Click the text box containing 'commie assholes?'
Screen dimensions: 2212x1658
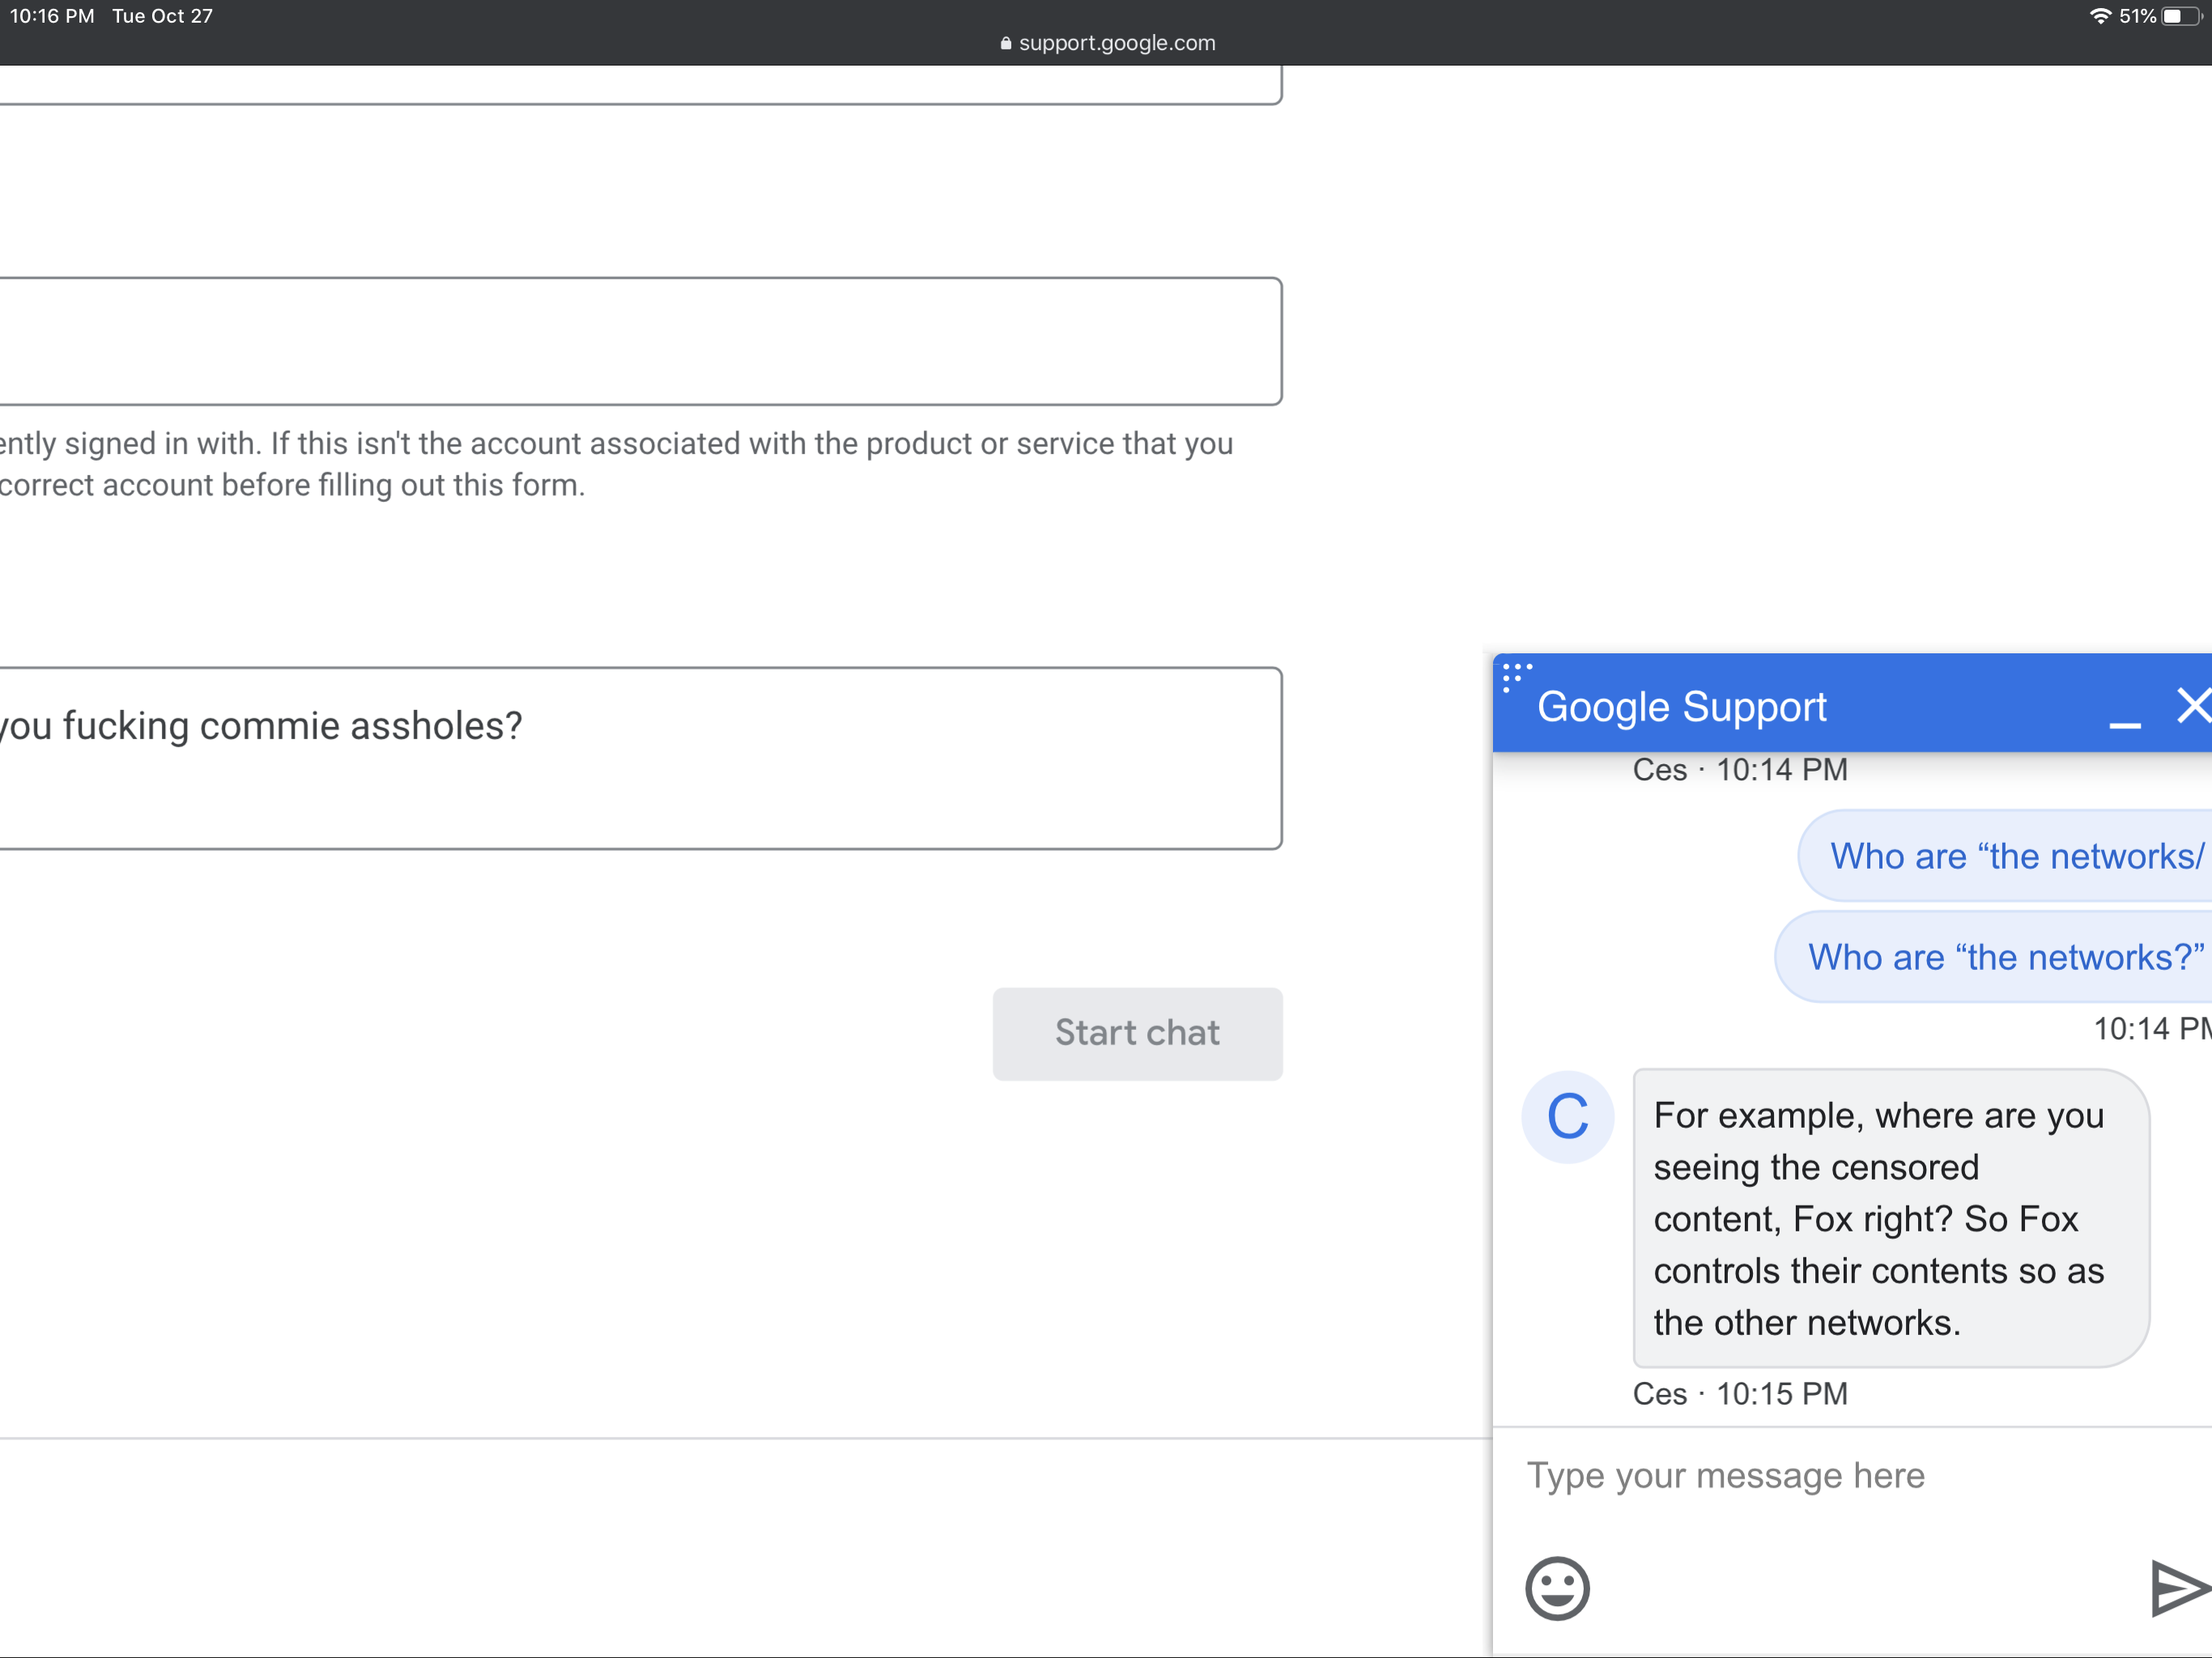(640, 758)
